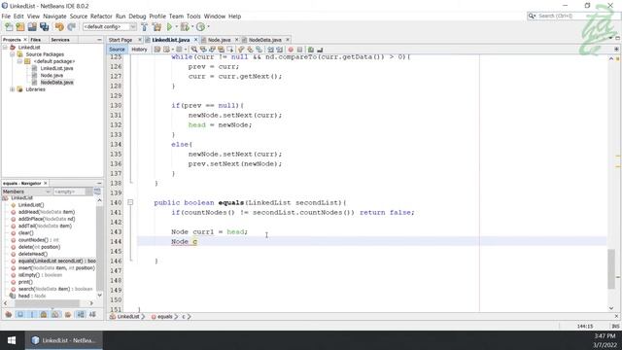Click the Debug Project toolbar icon

pyautogui.click(x=185, y=27)
